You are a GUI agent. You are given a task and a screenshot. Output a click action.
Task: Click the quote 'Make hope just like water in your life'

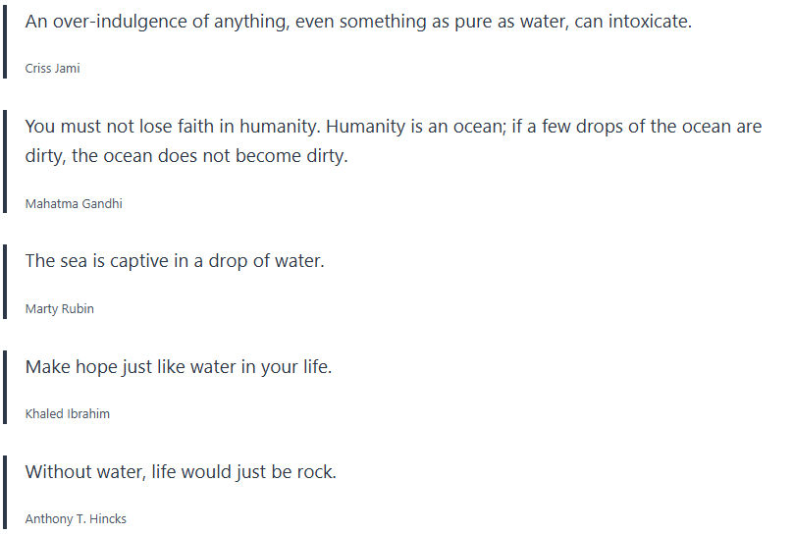[x=178, y=367]
